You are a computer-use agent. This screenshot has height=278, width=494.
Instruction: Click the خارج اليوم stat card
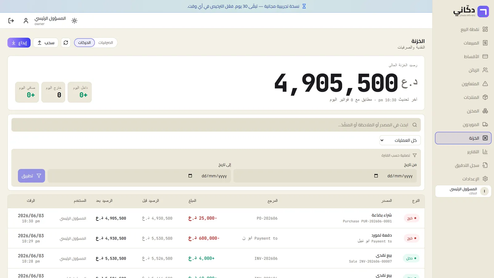pyautogui.click(x=53, y=92)
